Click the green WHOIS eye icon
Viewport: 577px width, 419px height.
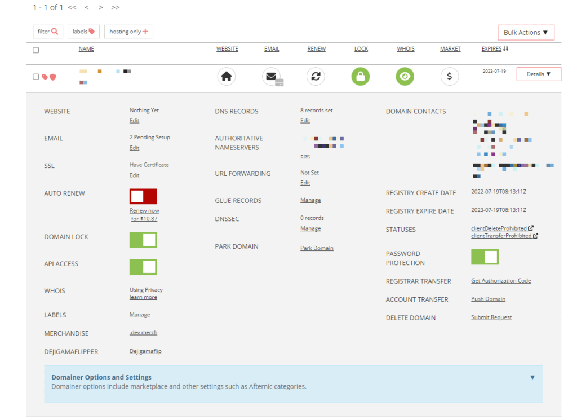[x=405, y=76]
